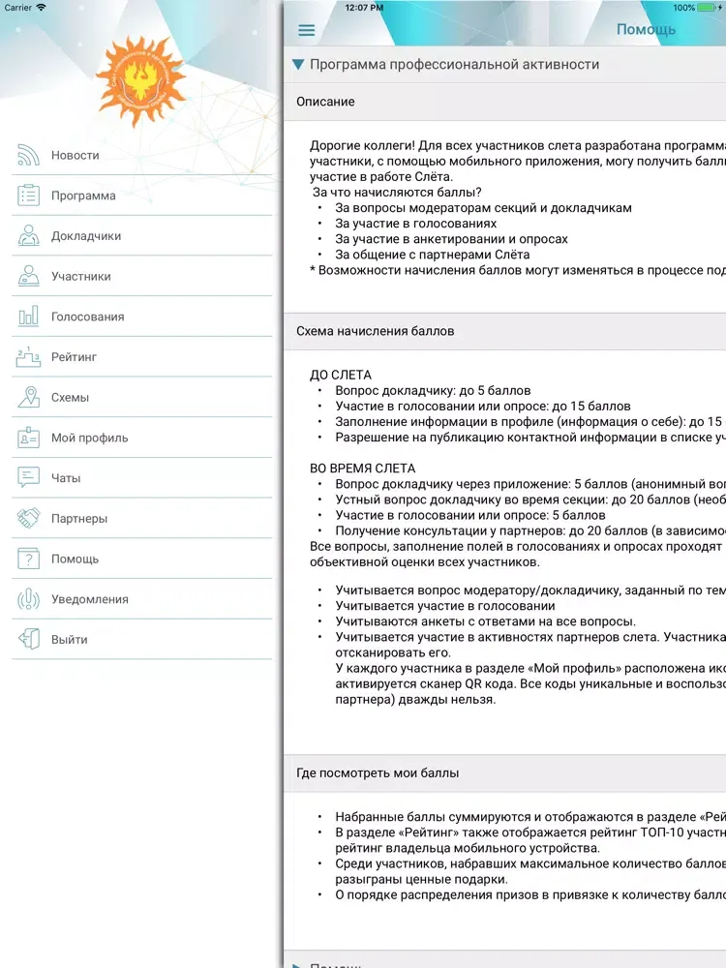The width and height of the screenshot is (726, 968).
Task: Click bullet За участие в голосованиях
Action: [x=415, y=224]
